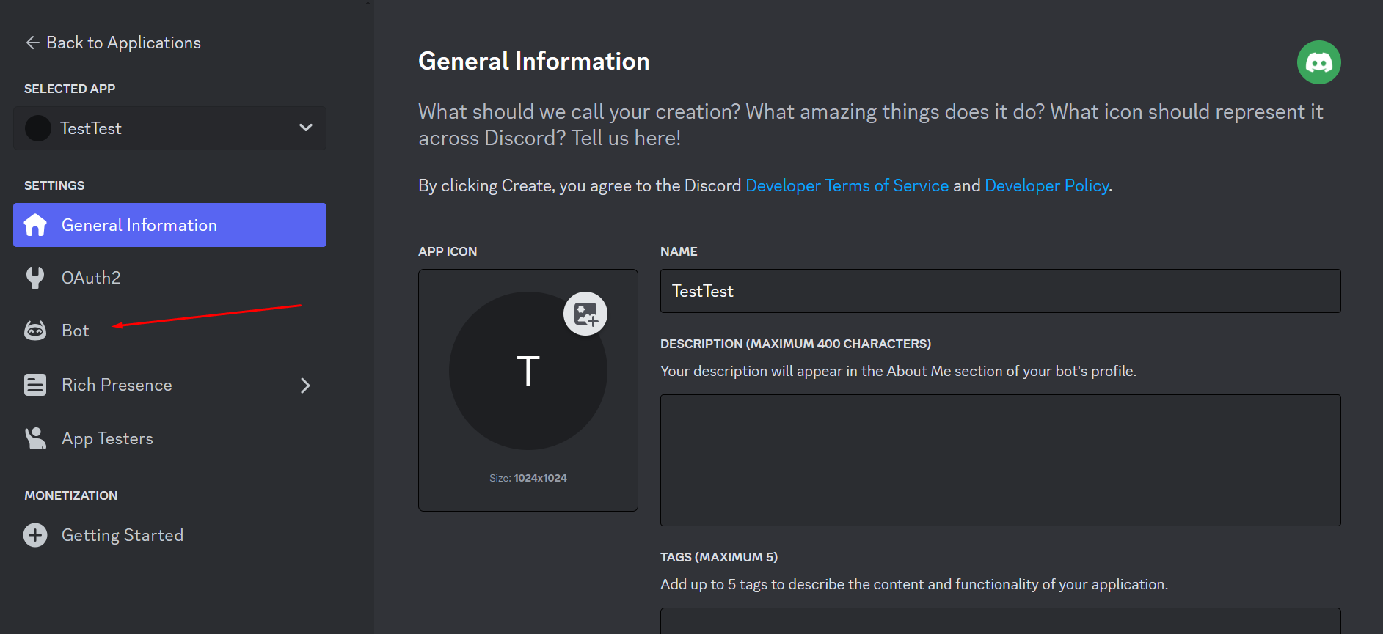Click the green Discord logo avatar

[x=1318, y=62]
